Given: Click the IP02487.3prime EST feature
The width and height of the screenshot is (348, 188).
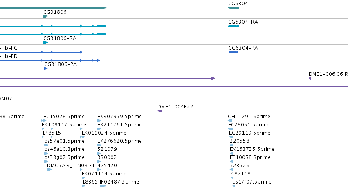Looking at the screenshot, I should (103, 186).
